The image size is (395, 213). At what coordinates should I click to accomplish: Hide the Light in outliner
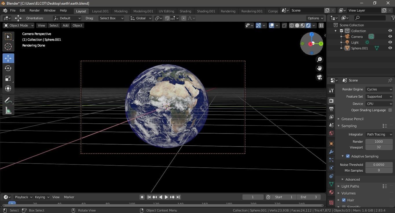(x=390, y=42)
